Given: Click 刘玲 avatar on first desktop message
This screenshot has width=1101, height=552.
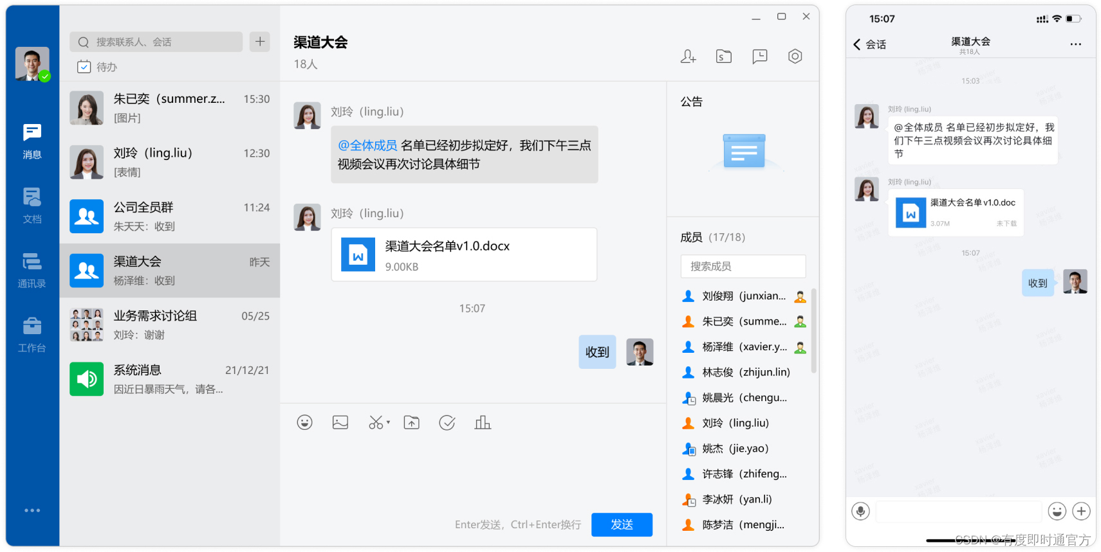Looking at the screenshot, I should tap(307, 116).
